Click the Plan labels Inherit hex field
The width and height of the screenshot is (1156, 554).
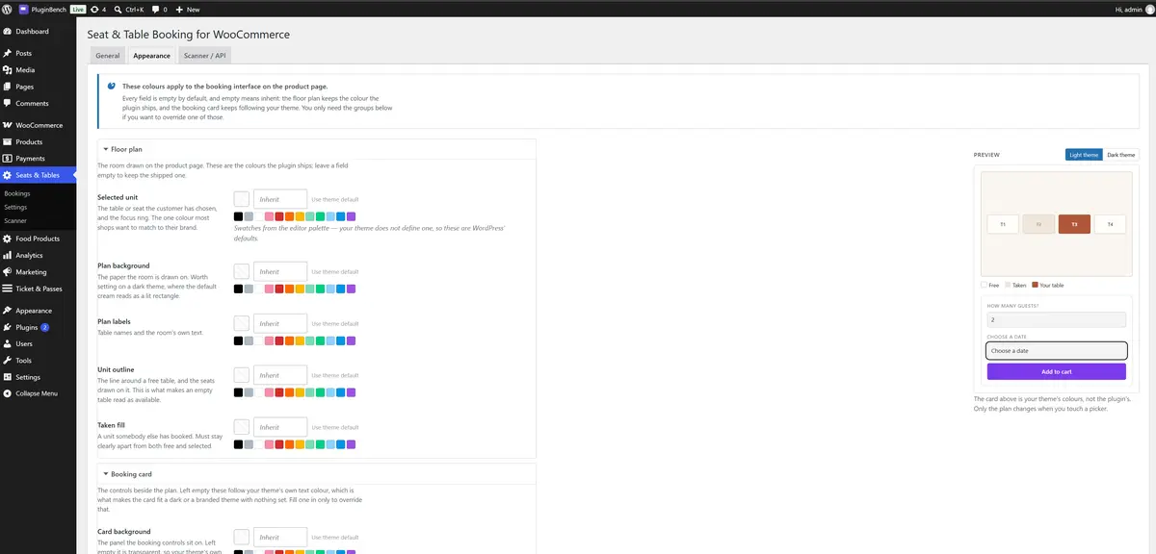[280, 323]
